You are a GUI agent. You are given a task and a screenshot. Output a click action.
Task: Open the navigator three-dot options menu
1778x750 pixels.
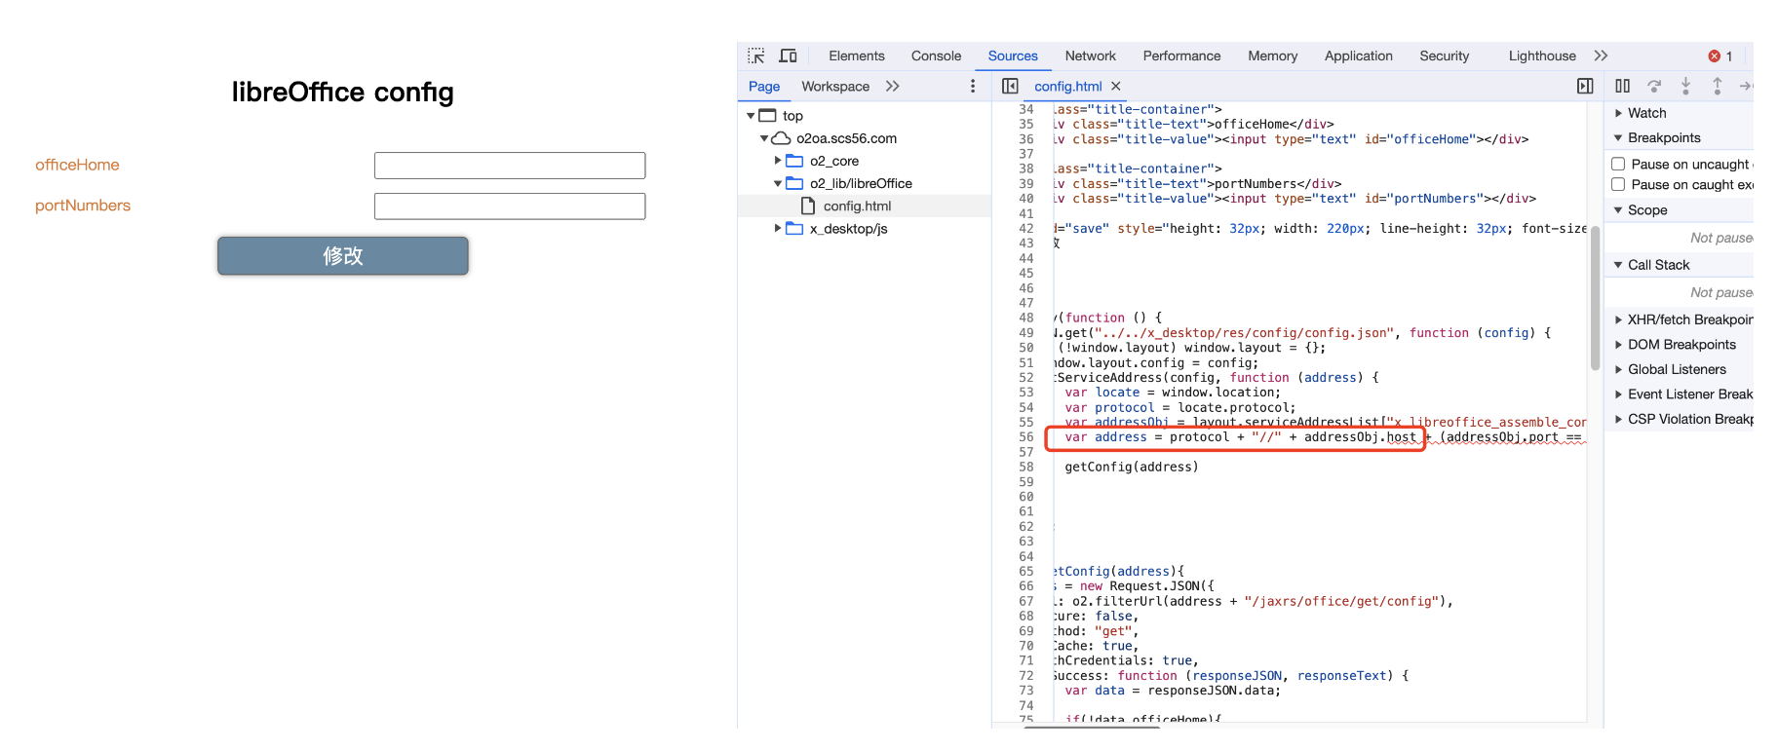coord(972,86)
